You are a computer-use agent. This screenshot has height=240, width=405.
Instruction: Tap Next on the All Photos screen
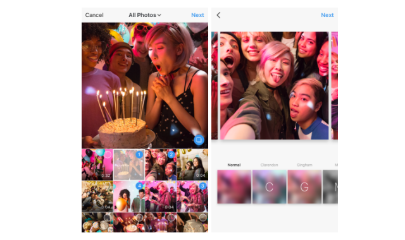click(197, 15)
